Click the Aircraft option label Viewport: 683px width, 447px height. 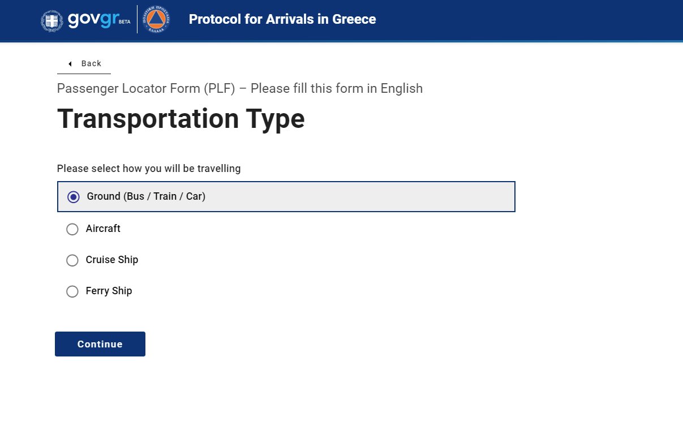click(x=103, y=229)
